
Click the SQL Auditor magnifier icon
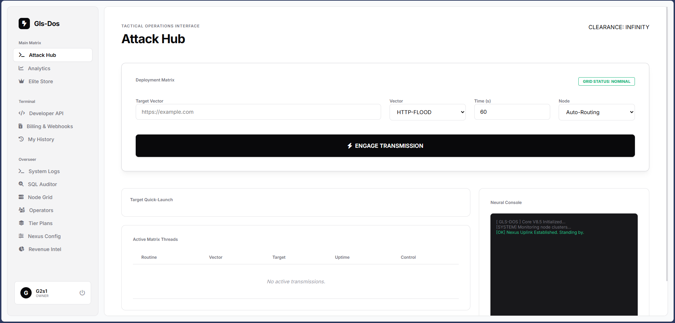pyautogui.click(x=21, y=184)
